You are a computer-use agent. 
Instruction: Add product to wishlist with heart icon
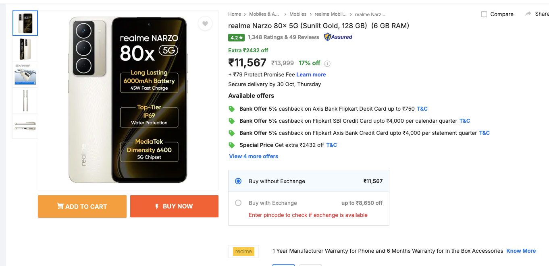coord(205,24)
